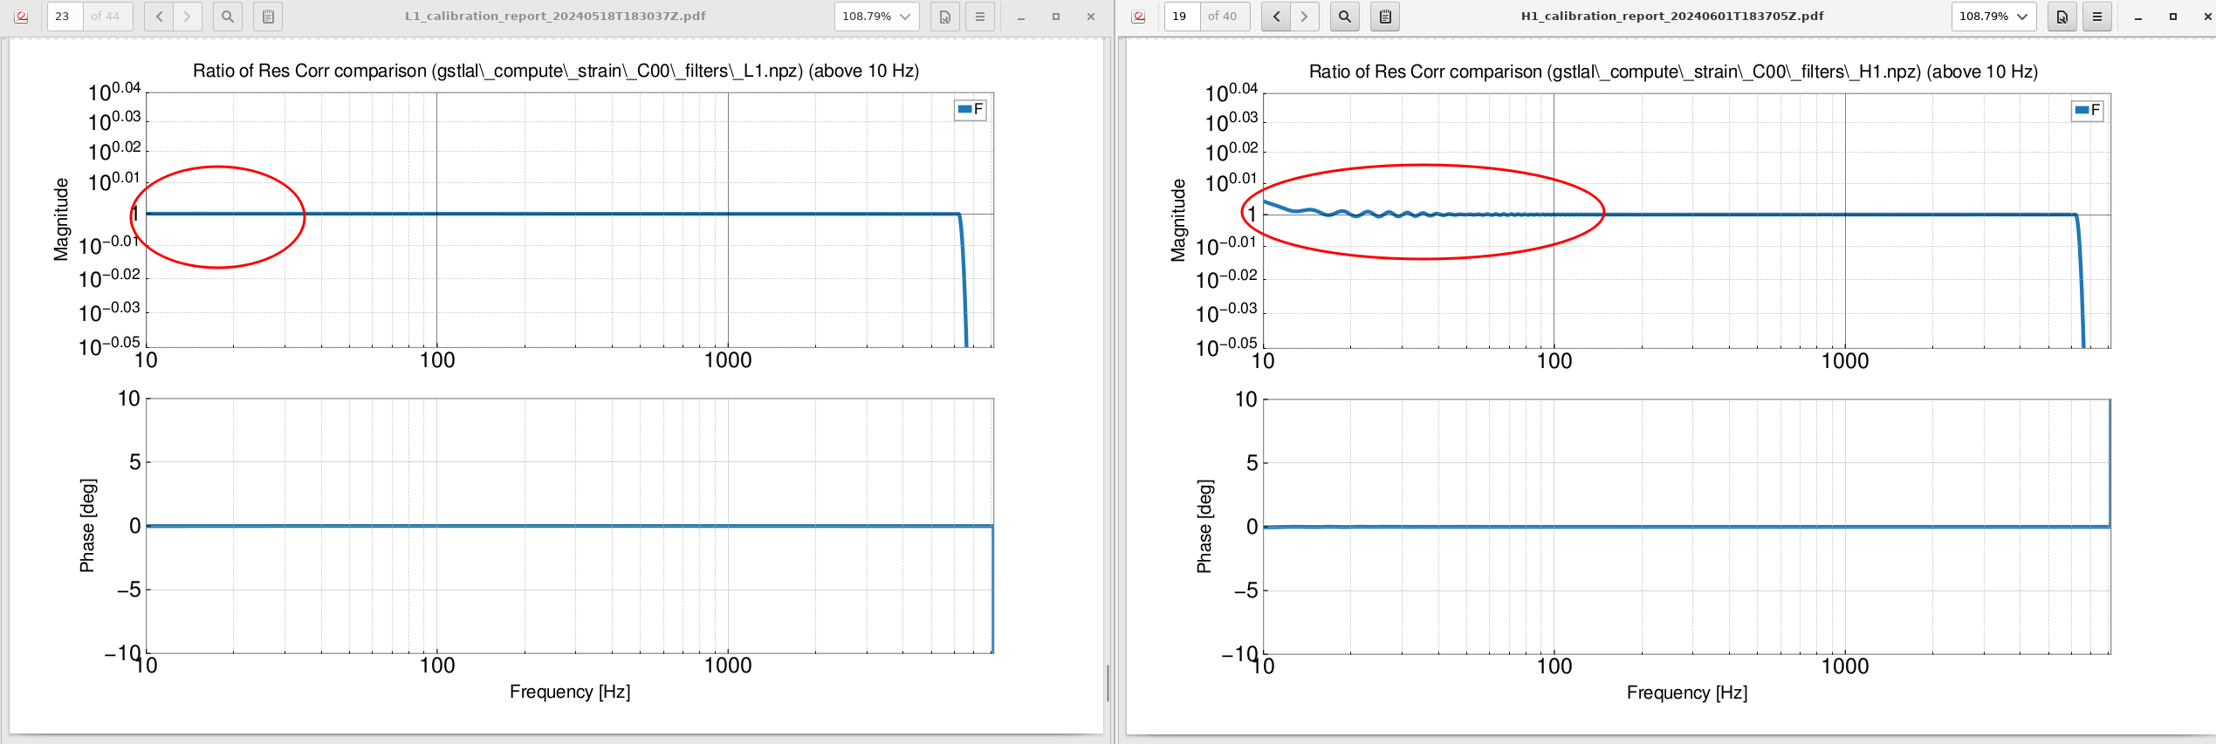Screen dimensions: 2216x744
Task: Open search in L1 report window
Action: pos(228,17)
